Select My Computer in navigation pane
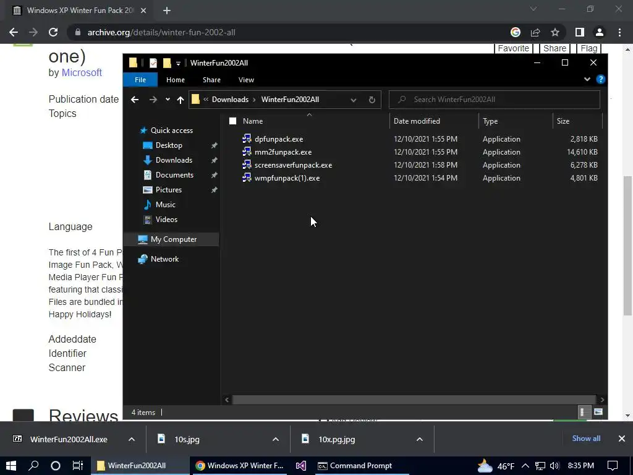 coord(174,239)
